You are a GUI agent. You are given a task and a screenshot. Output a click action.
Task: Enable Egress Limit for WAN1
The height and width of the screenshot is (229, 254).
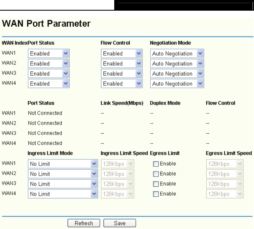[x=156, y=164]
